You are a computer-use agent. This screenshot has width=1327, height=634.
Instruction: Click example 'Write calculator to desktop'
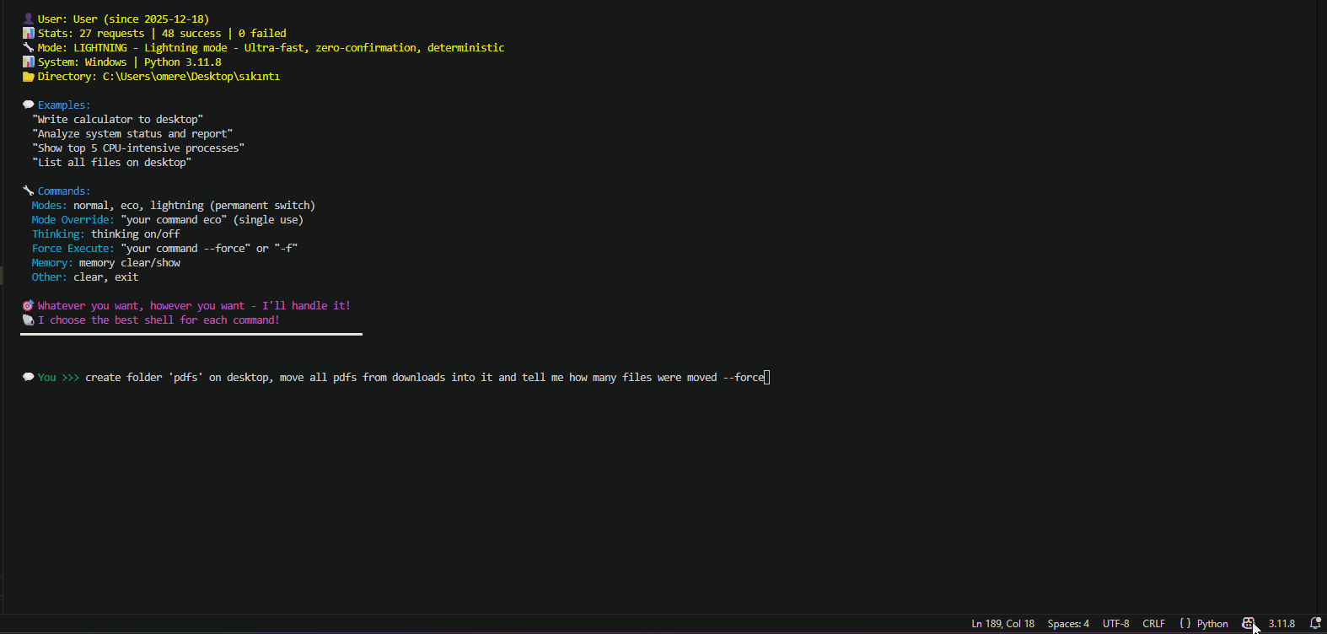[118, 120]
